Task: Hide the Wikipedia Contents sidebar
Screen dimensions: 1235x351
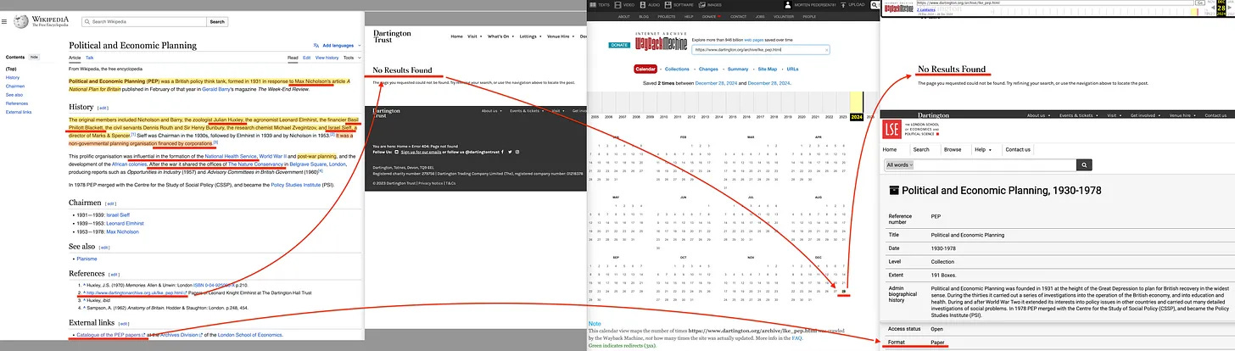Action: (x=34, y=57)
